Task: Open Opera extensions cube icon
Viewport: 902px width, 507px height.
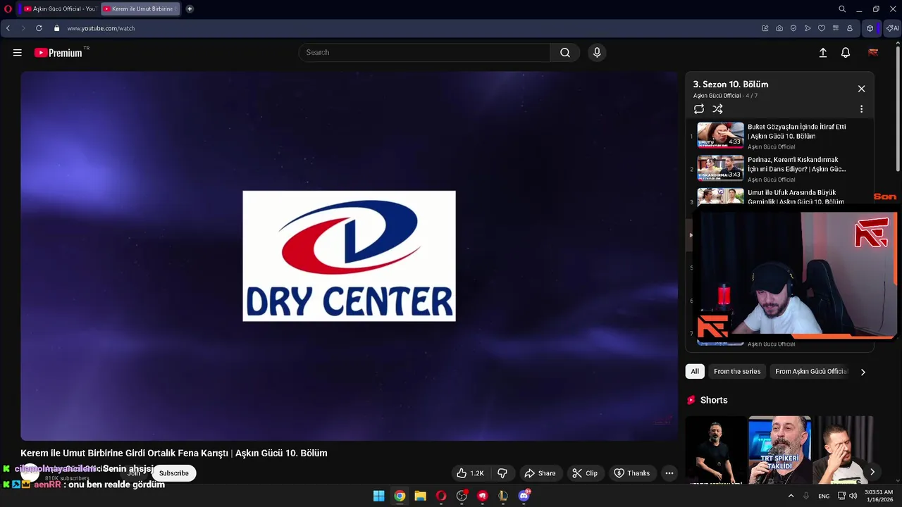Action: (x=870, y=28)
